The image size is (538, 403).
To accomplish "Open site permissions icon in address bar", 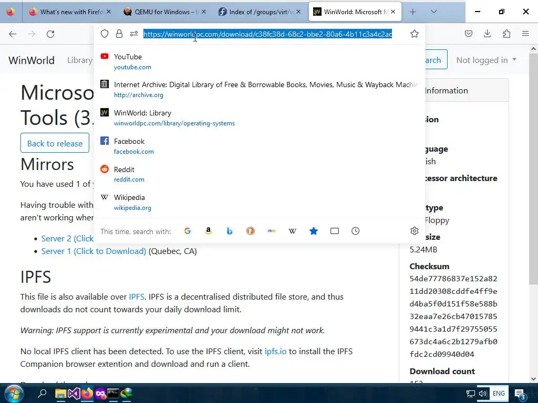I will 134,34.
